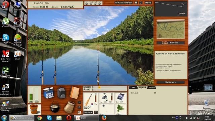Click the Chrome taskbar icon
The image size is (215, 121).
[40, 118]
